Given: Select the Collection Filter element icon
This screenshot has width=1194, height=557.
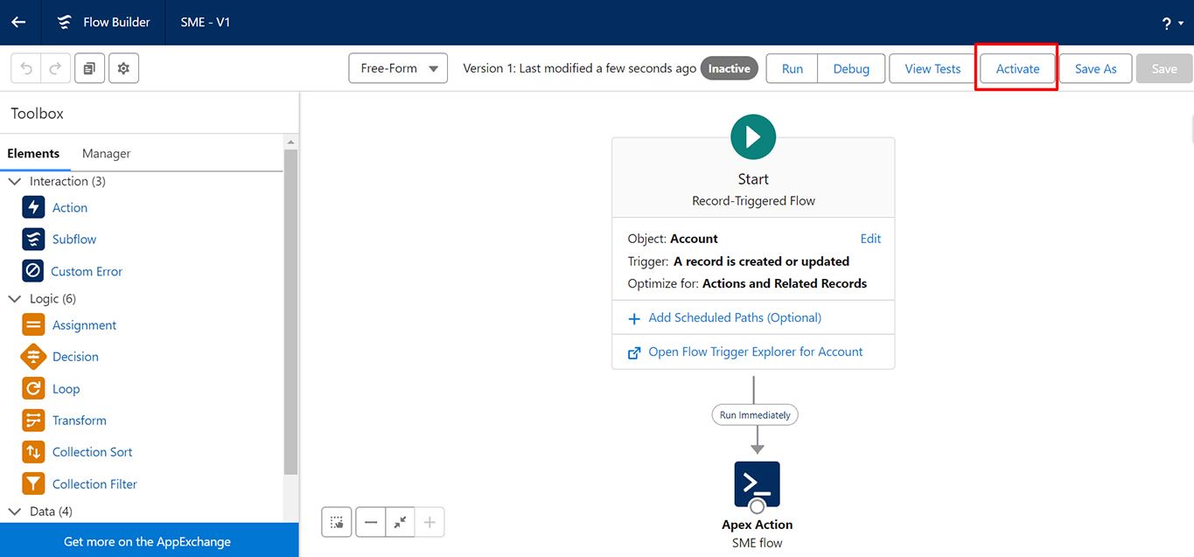Looking at the screenshot, I should 33,484.
